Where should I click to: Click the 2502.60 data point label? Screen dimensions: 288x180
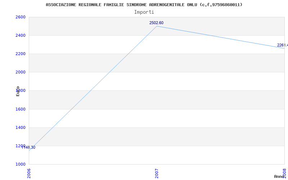click(x=156, y=23)
